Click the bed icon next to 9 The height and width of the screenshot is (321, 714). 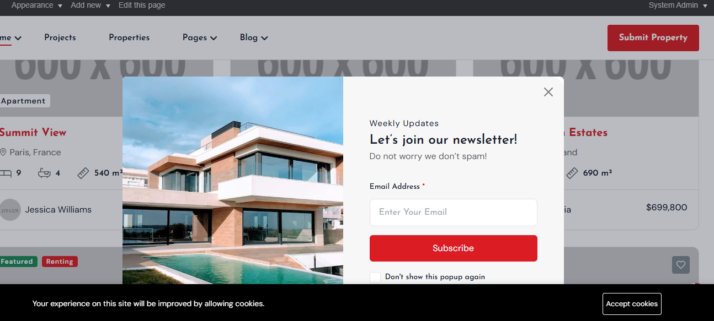tap(6, 173)
